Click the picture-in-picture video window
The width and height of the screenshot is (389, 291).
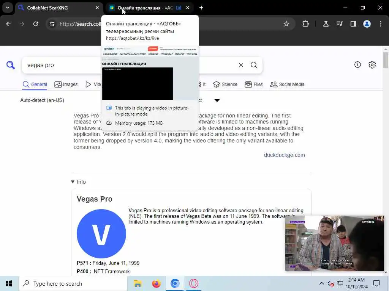(334, 243)
